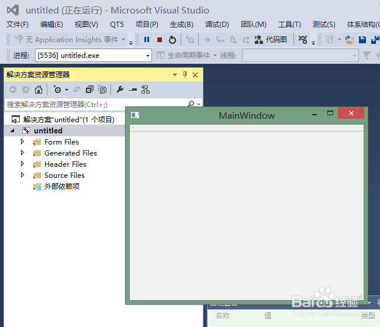Viewport: 380px width, 327px height.
Task: Toggle the intellitrace tool icon beside 代码图
Action: pos(303,40)
